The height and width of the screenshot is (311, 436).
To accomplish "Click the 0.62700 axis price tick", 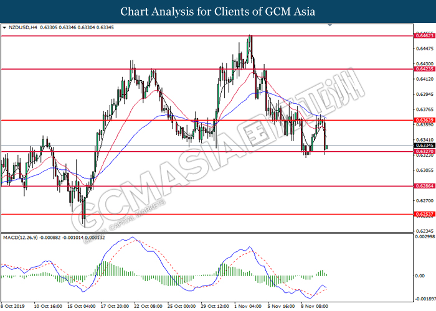I will pos(425,200).
